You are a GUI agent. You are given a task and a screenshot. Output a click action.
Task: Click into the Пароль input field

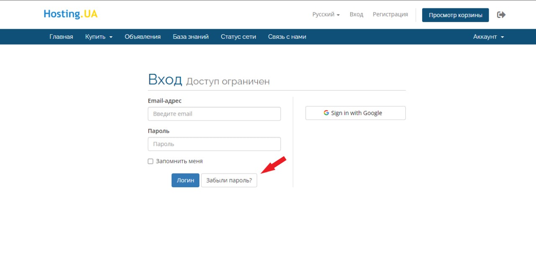coord(214,144)
